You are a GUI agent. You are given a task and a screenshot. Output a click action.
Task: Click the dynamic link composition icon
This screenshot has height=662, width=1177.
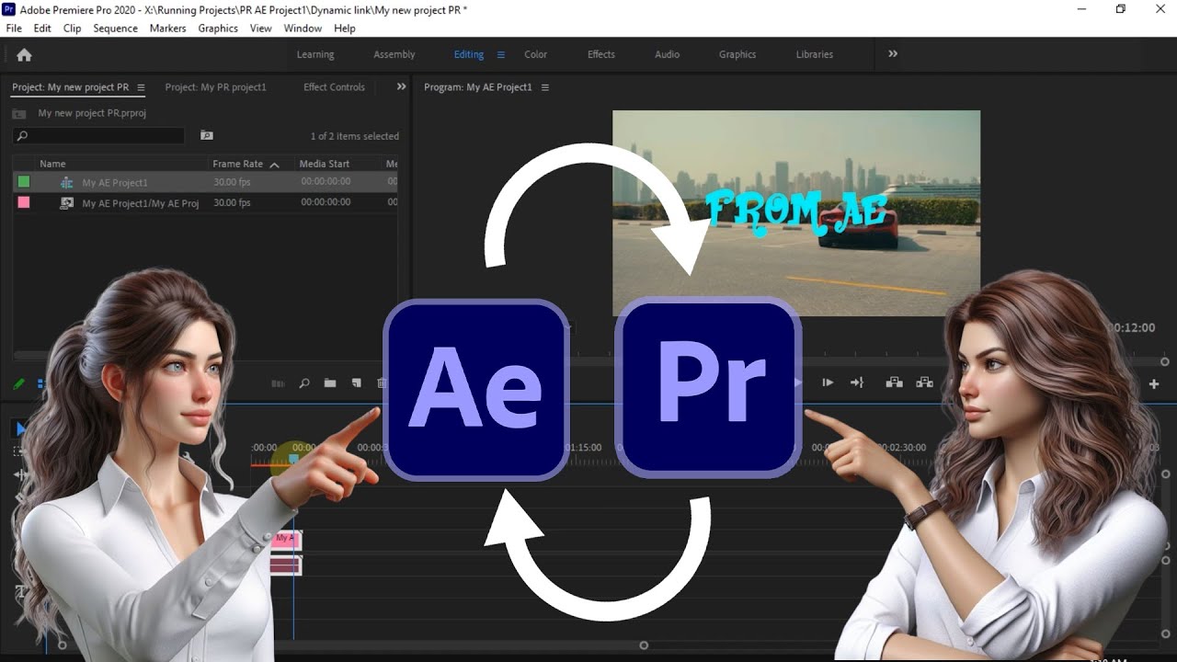tap(66, 202)
